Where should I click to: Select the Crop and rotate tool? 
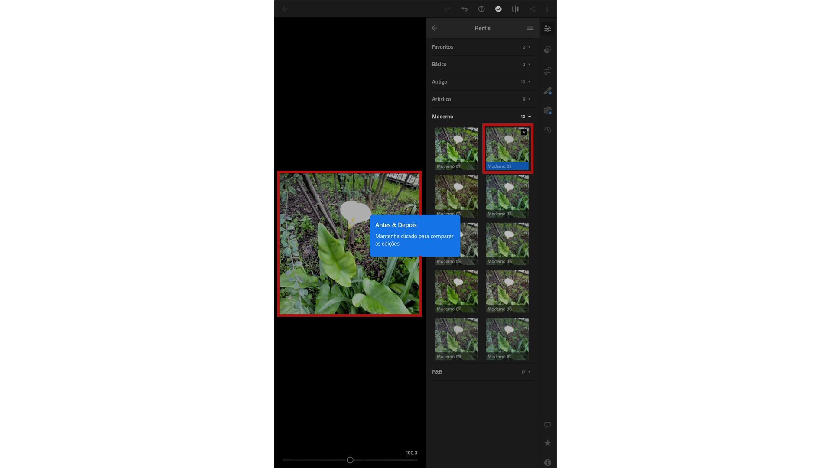(548, 71)
